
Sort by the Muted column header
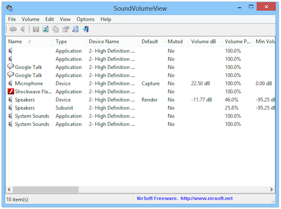[x=177, y=42]
